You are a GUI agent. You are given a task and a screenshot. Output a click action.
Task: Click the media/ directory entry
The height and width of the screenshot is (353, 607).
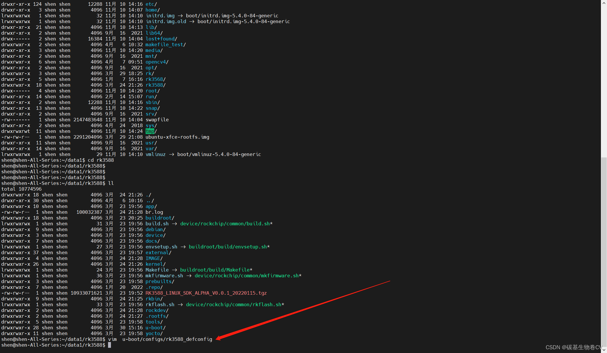coord(154,50)
